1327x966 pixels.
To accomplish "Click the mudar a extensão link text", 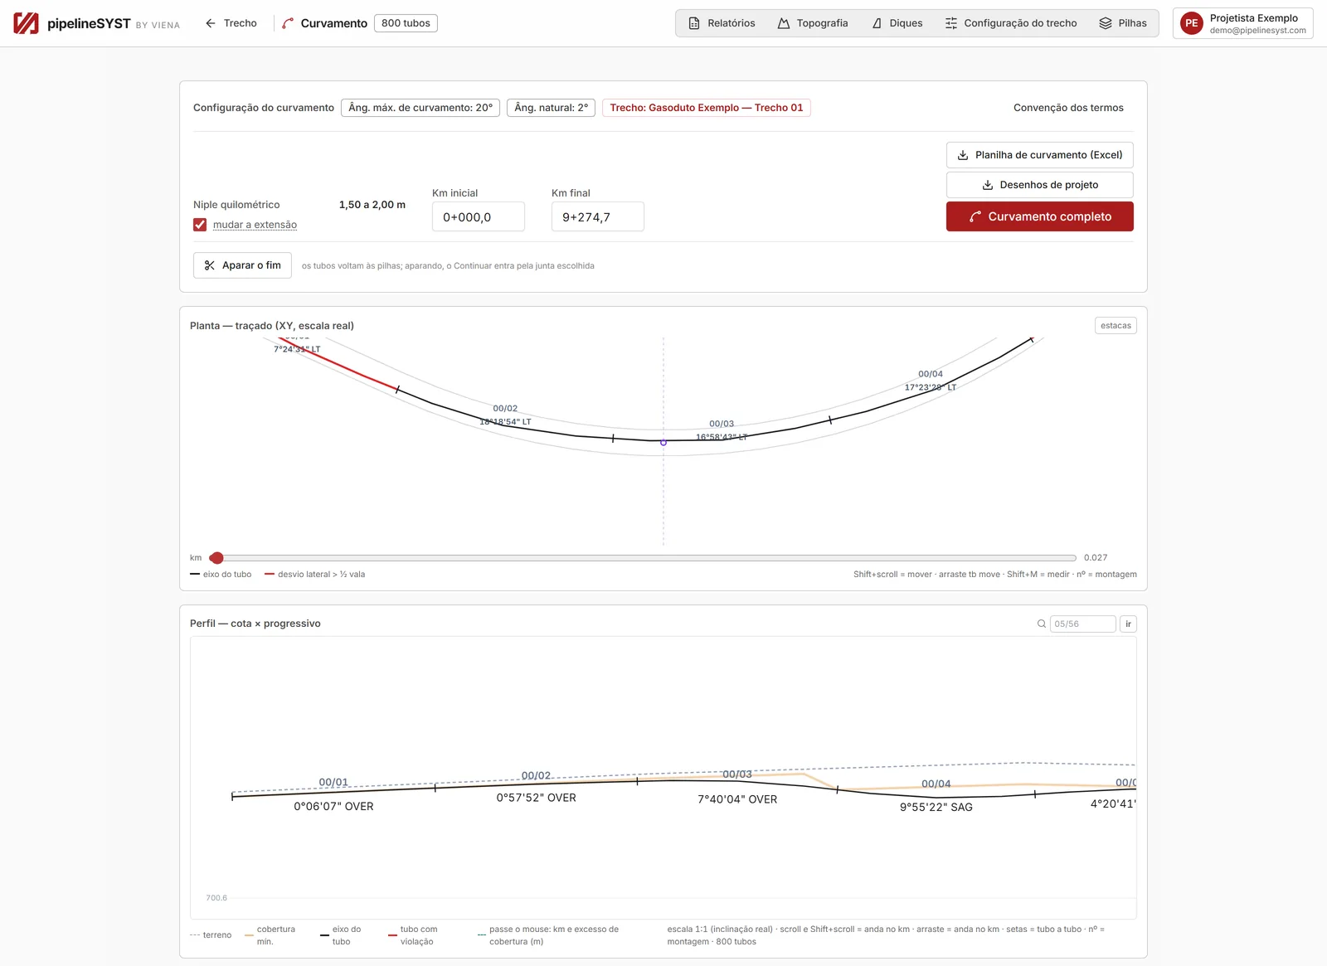I will pos(255,225).
